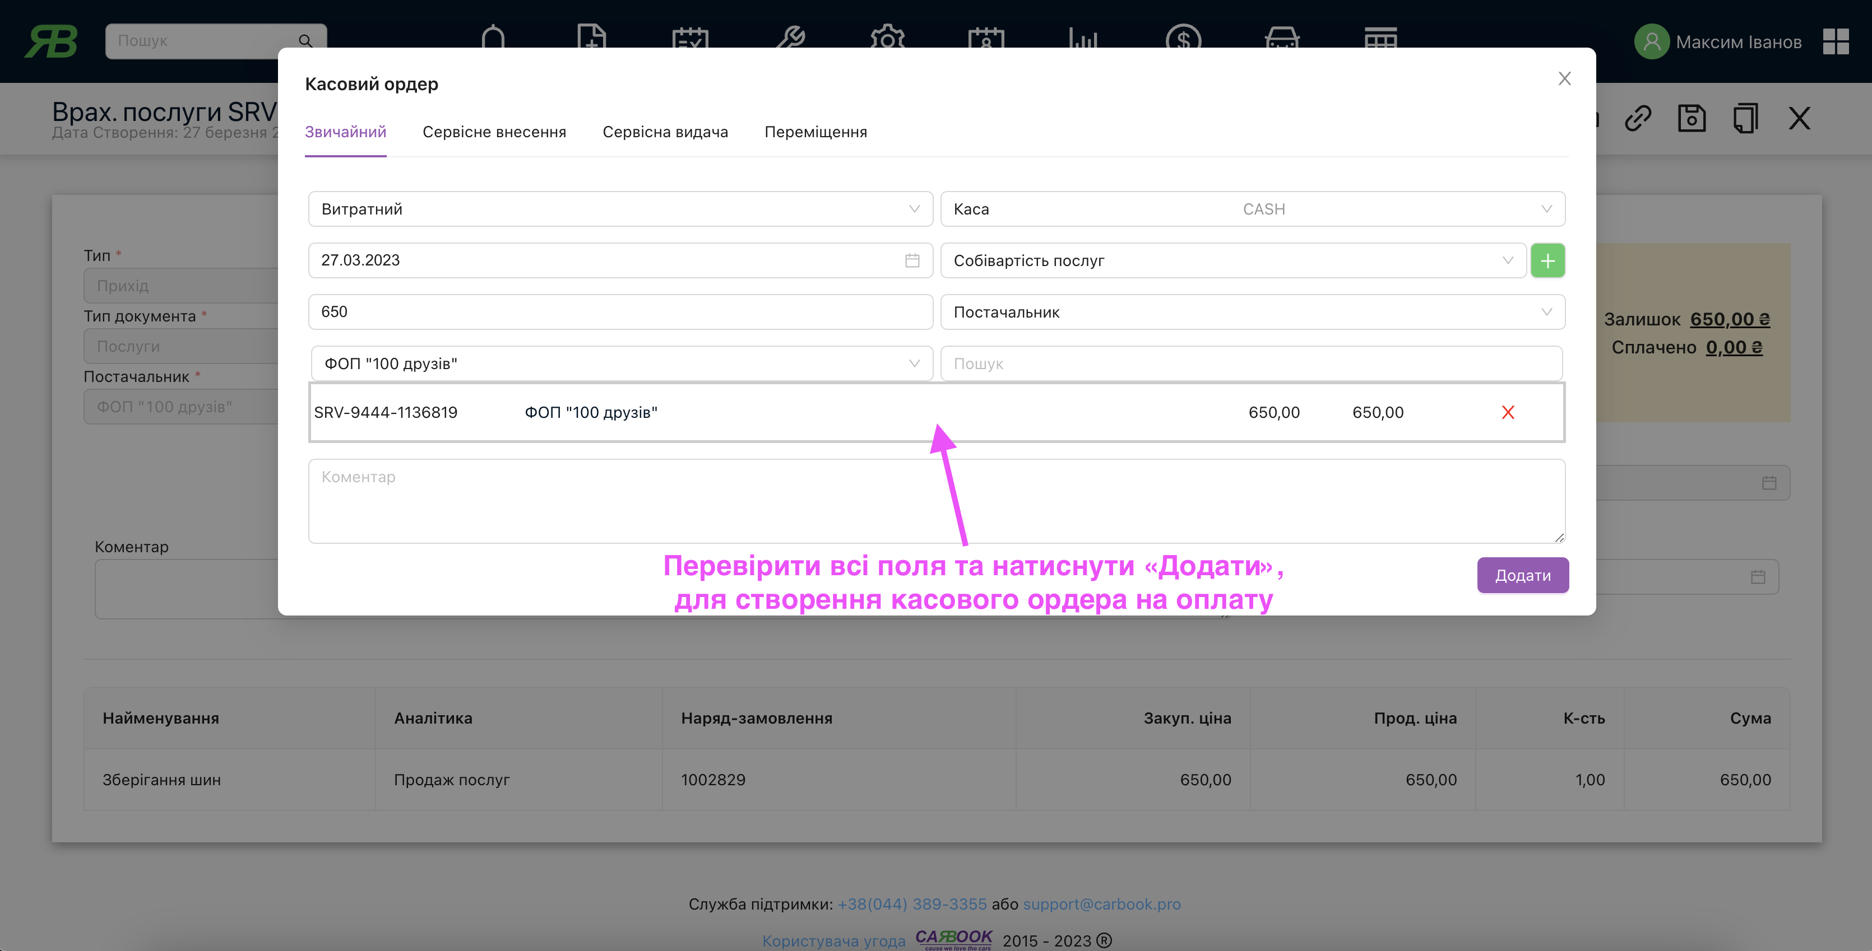
Task: Close the Касовий ордер dialog
Action: [1564, 78]
